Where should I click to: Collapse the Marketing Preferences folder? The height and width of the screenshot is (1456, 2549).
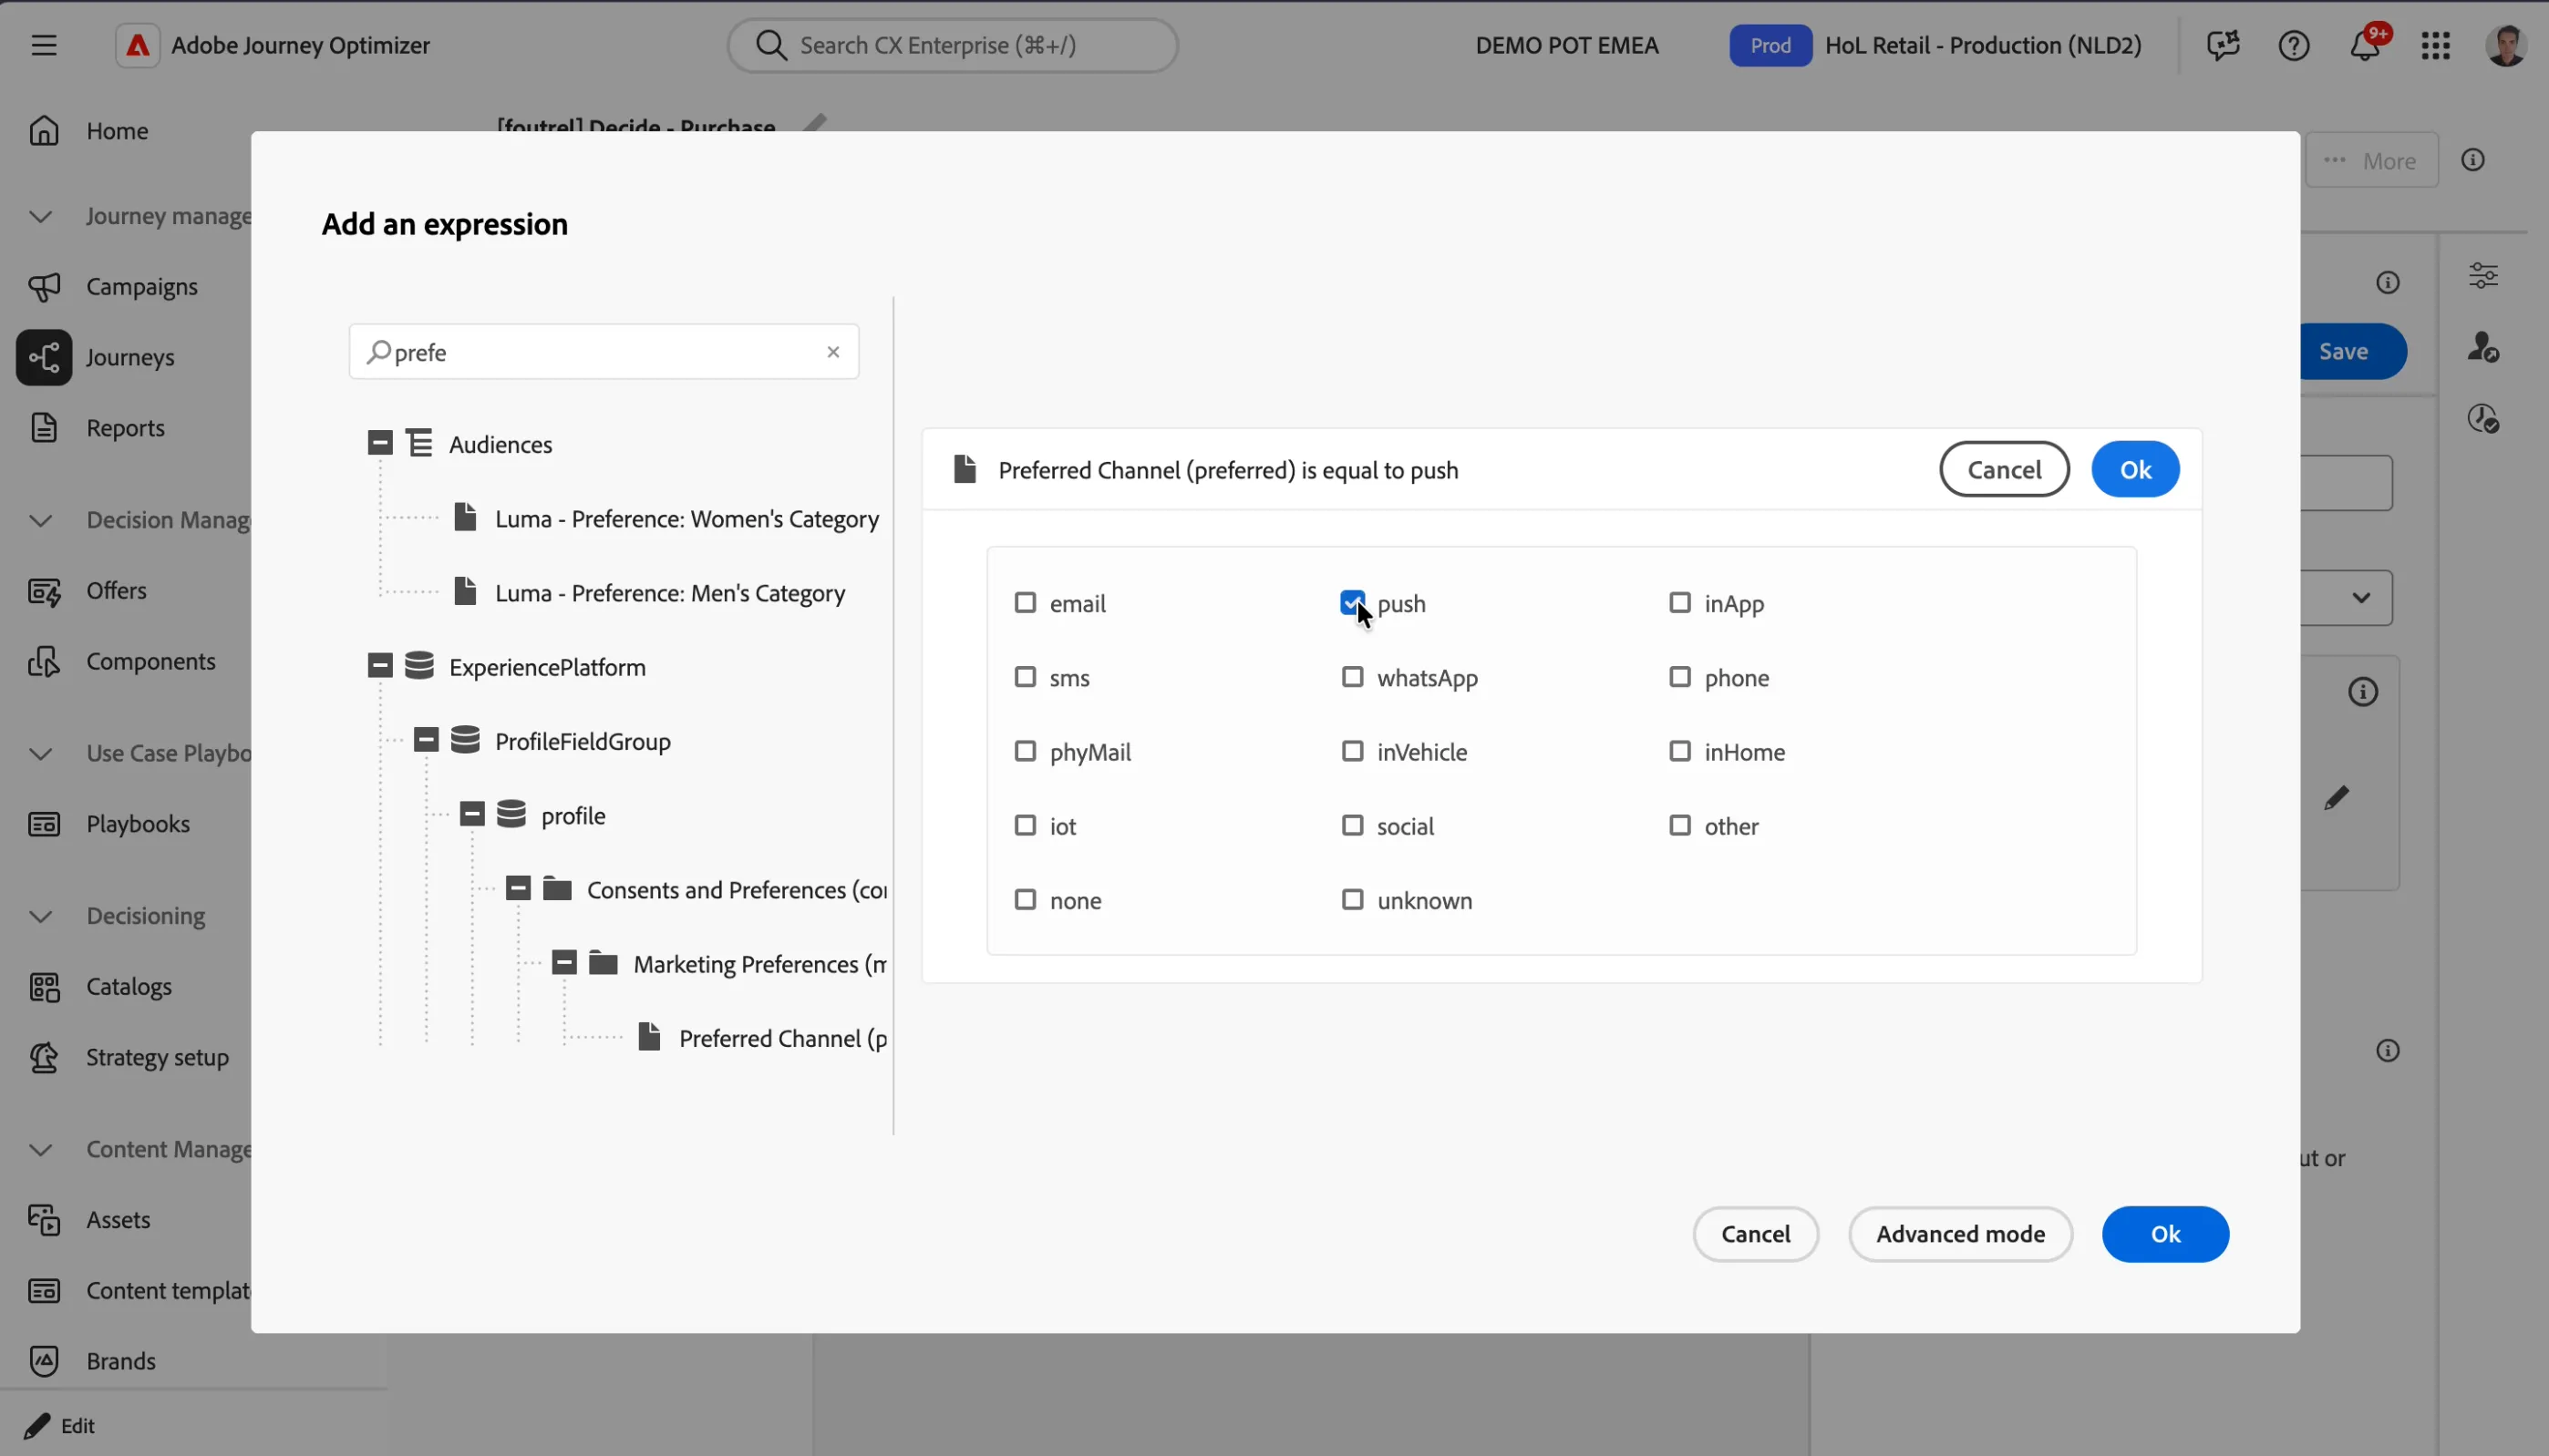point(564,963)
